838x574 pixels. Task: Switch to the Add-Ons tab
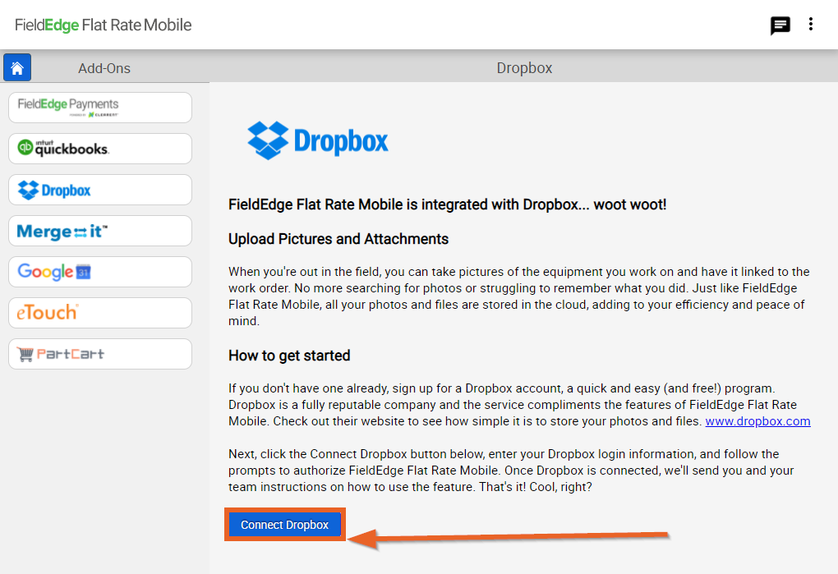pos(104,68)
